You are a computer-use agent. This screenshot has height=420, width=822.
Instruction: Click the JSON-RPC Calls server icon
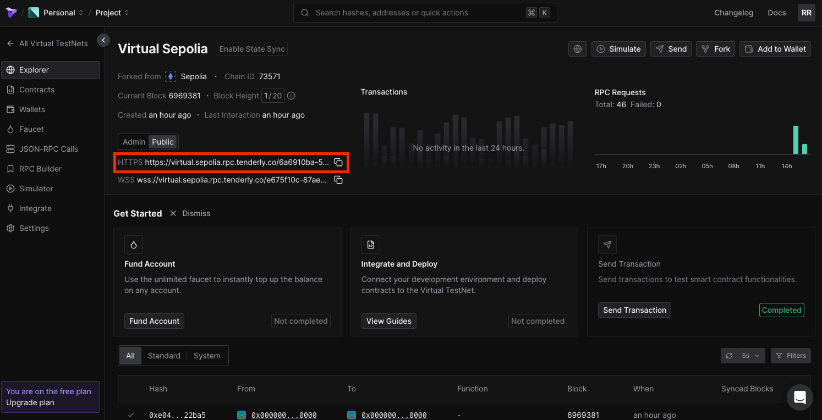coord(10,149)
